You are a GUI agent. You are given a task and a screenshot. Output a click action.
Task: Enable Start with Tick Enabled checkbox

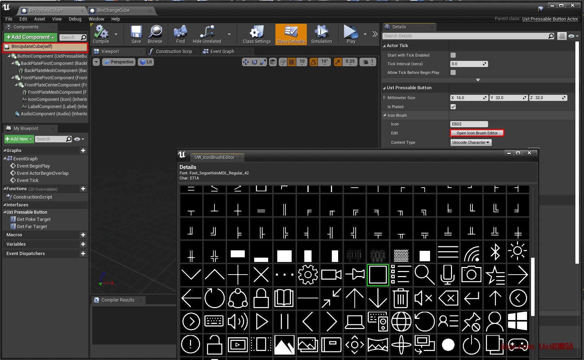pos(453,55)
